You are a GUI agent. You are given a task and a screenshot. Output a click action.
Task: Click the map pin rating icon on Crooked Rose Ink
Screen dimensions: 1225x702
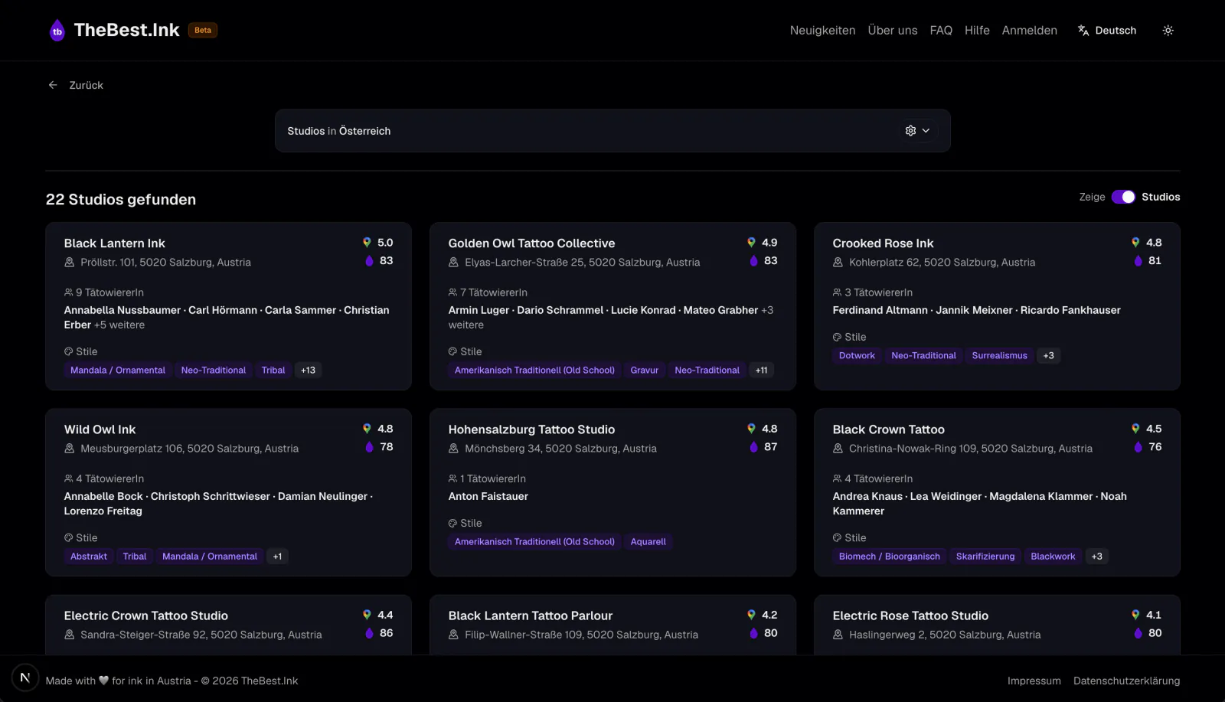point(1135,243)
